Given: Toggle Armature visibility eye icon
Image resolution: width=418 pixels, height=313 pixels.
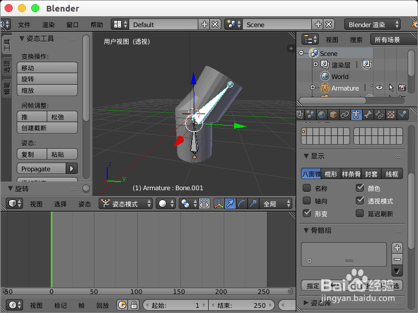Looking at the screenshot, I should pos(379,88).
